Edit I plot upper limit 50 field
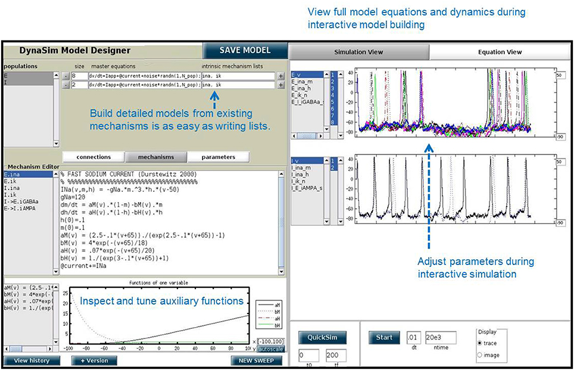This screenshot has height=370, width=574. pos(560,161)
